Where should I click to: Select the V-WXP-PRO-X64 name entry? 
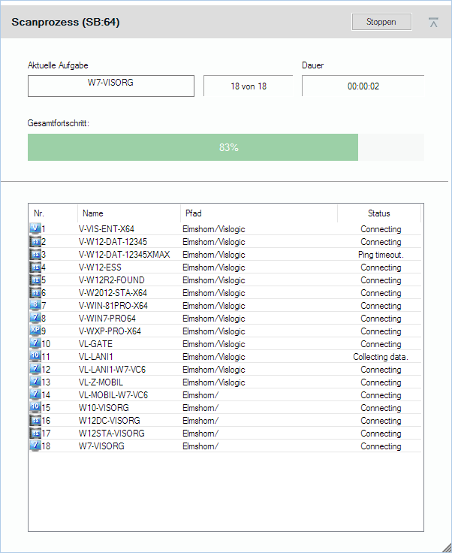click(110, 331)
